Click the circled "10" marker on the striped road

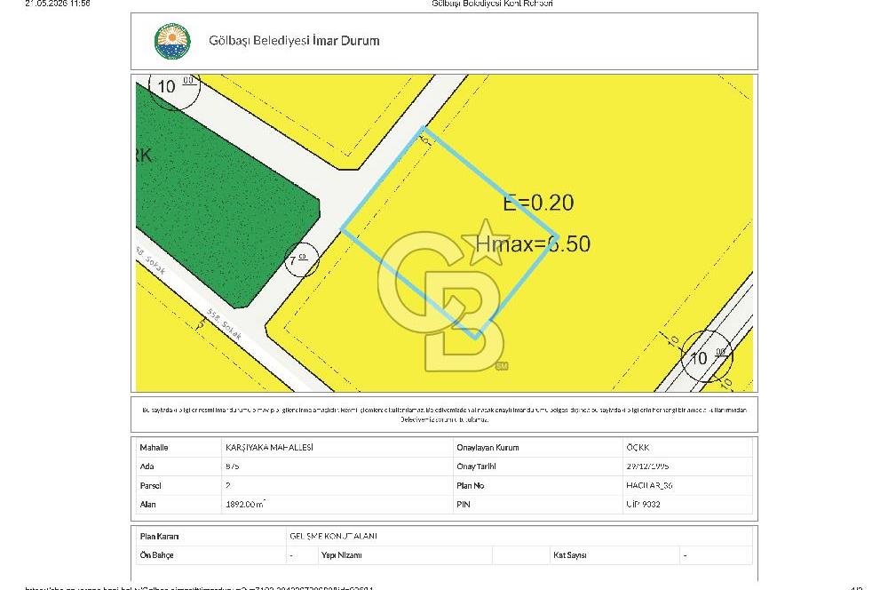pyautogui.click(x=706, y=356)
